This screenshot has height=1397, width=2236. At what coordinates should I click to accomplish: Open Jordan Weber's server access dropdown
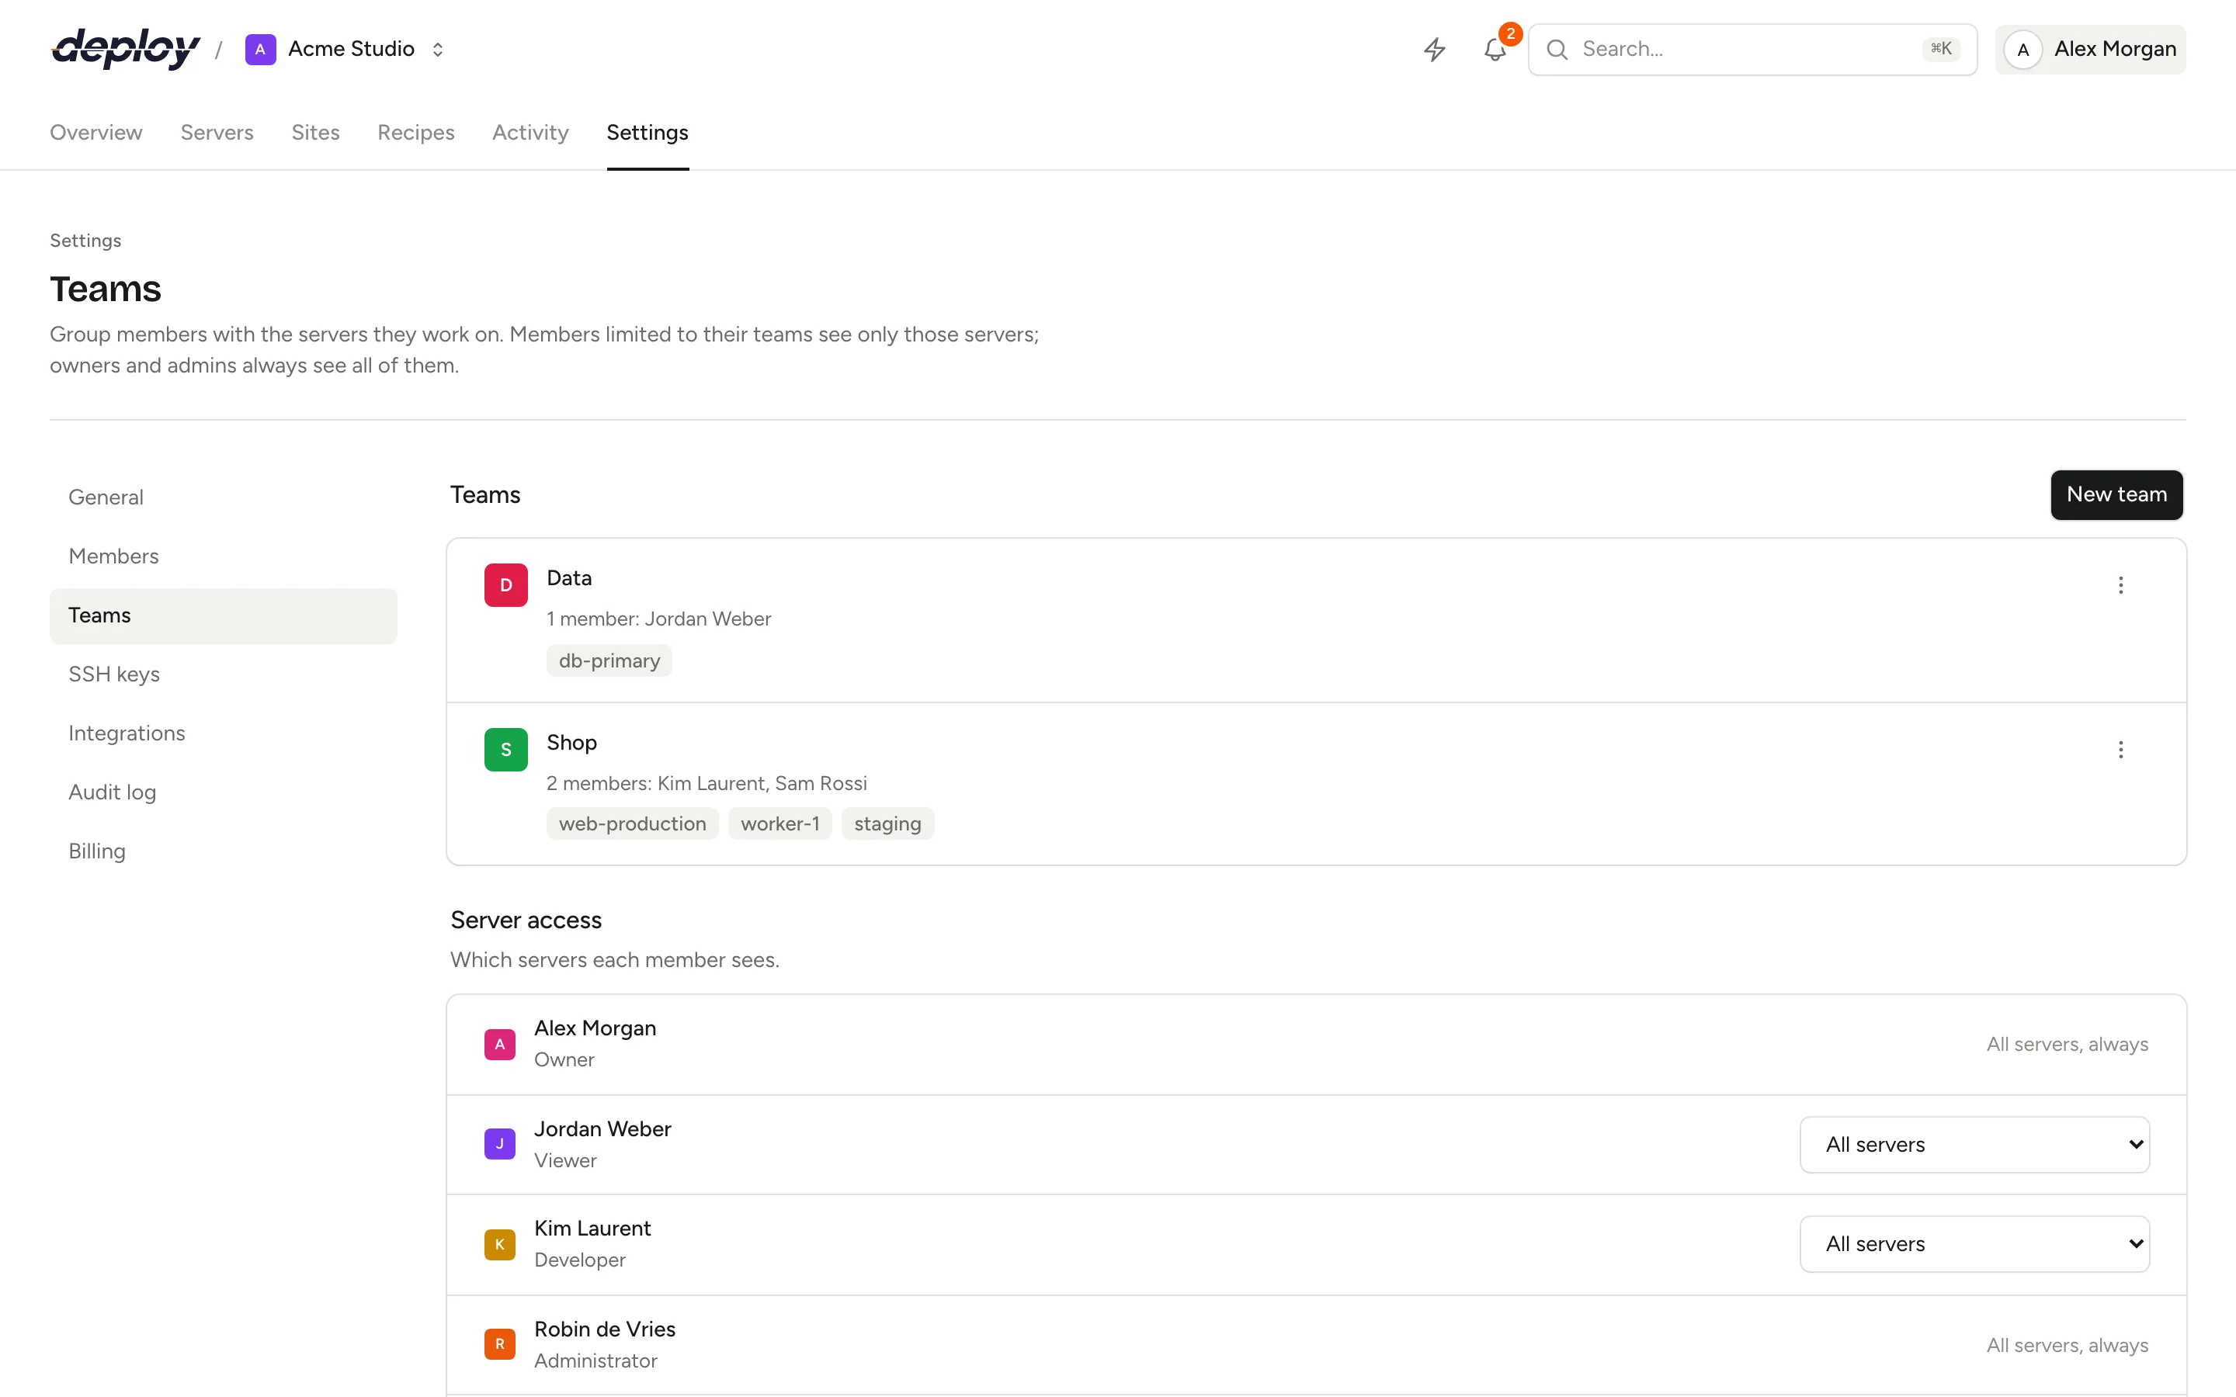[x=1974, y=1145]
